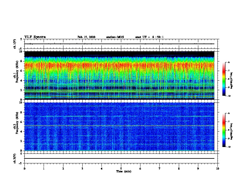Click the ch.1 frequency tick label '10'
Viewport: 245px width, 189px height.
coord(21,52)
